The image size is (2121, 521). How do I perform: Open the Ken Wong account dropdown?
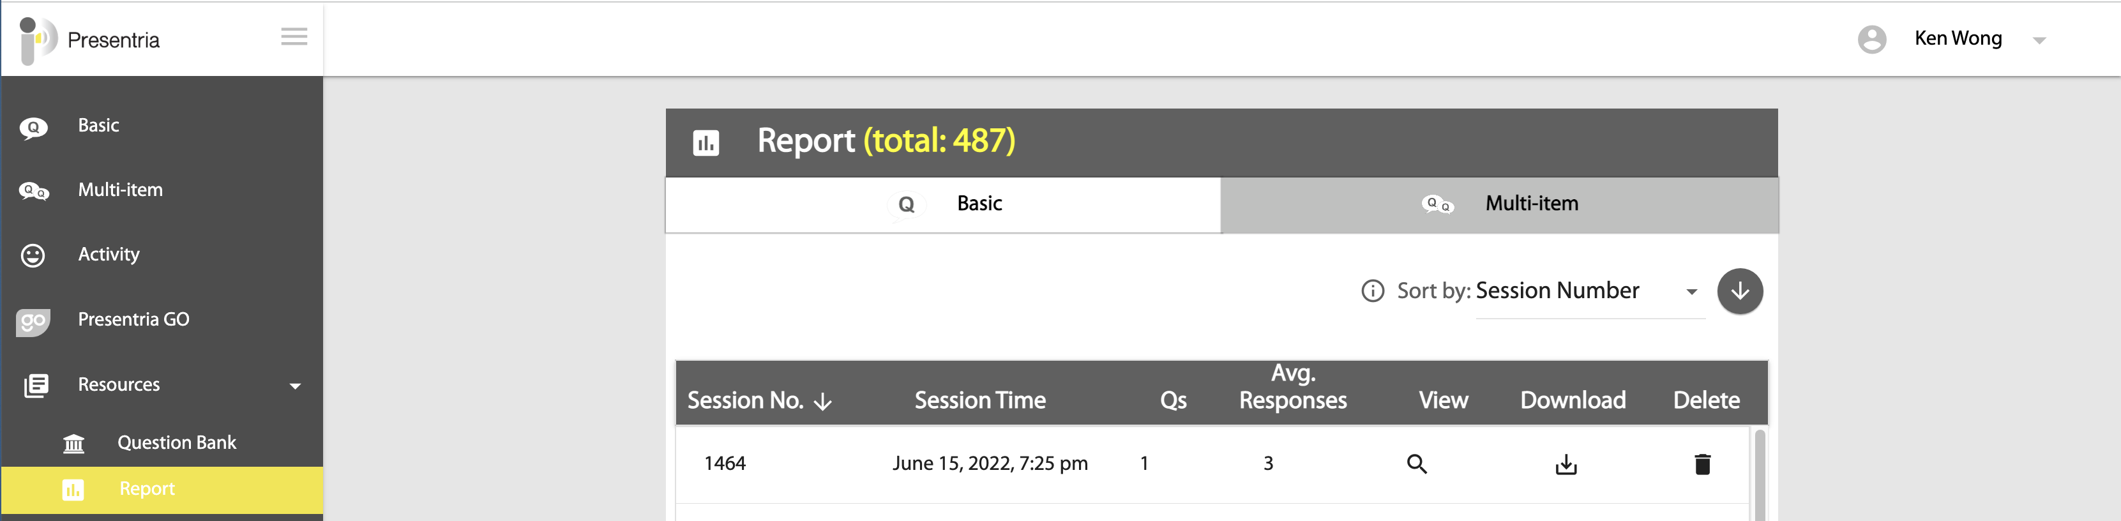point(2039,40)
